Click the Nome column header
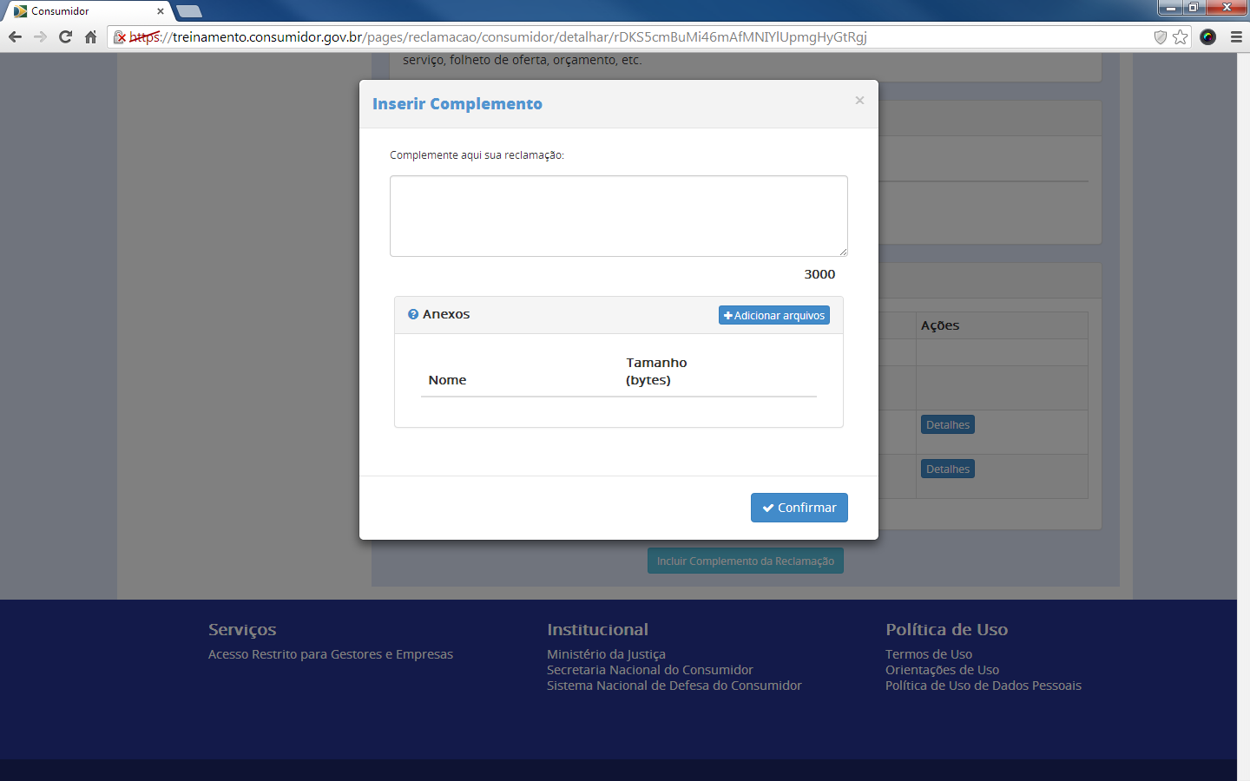The height and width of the screenshot is (781, 1250). click(447, 380)
